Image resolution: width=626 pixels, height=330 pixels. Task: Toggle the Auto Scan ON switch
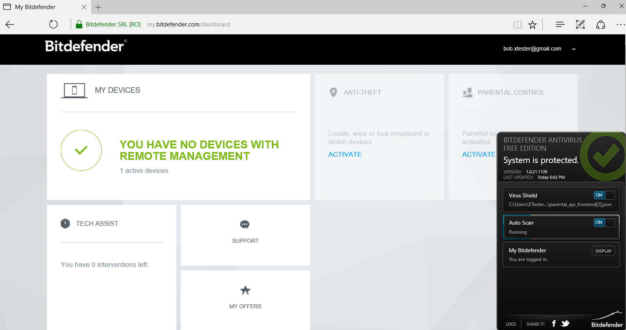(x=604, y=223)
